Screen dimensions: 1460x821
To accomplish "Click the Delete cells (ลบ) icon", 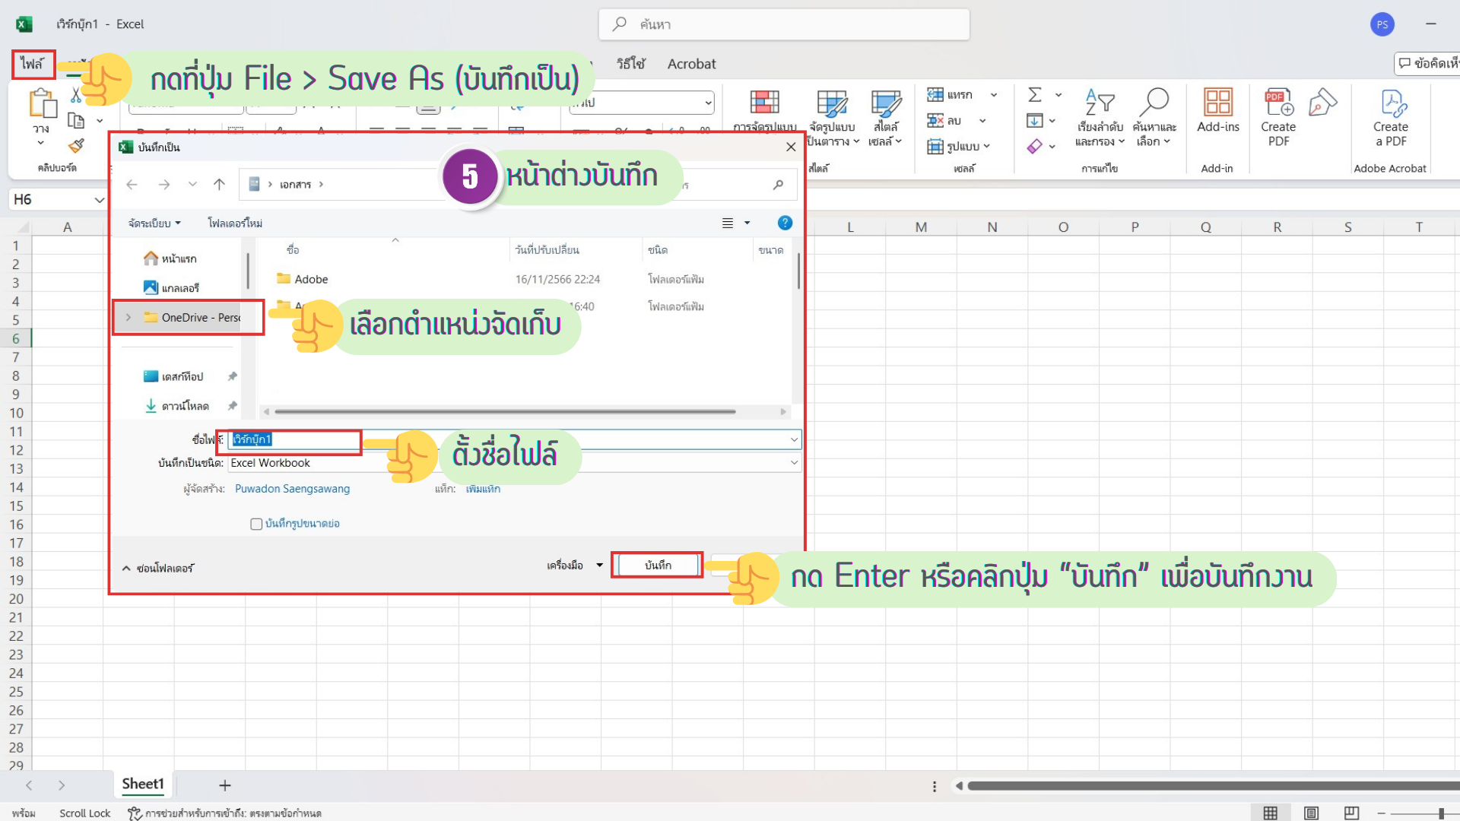I will [x=935, y=120].
